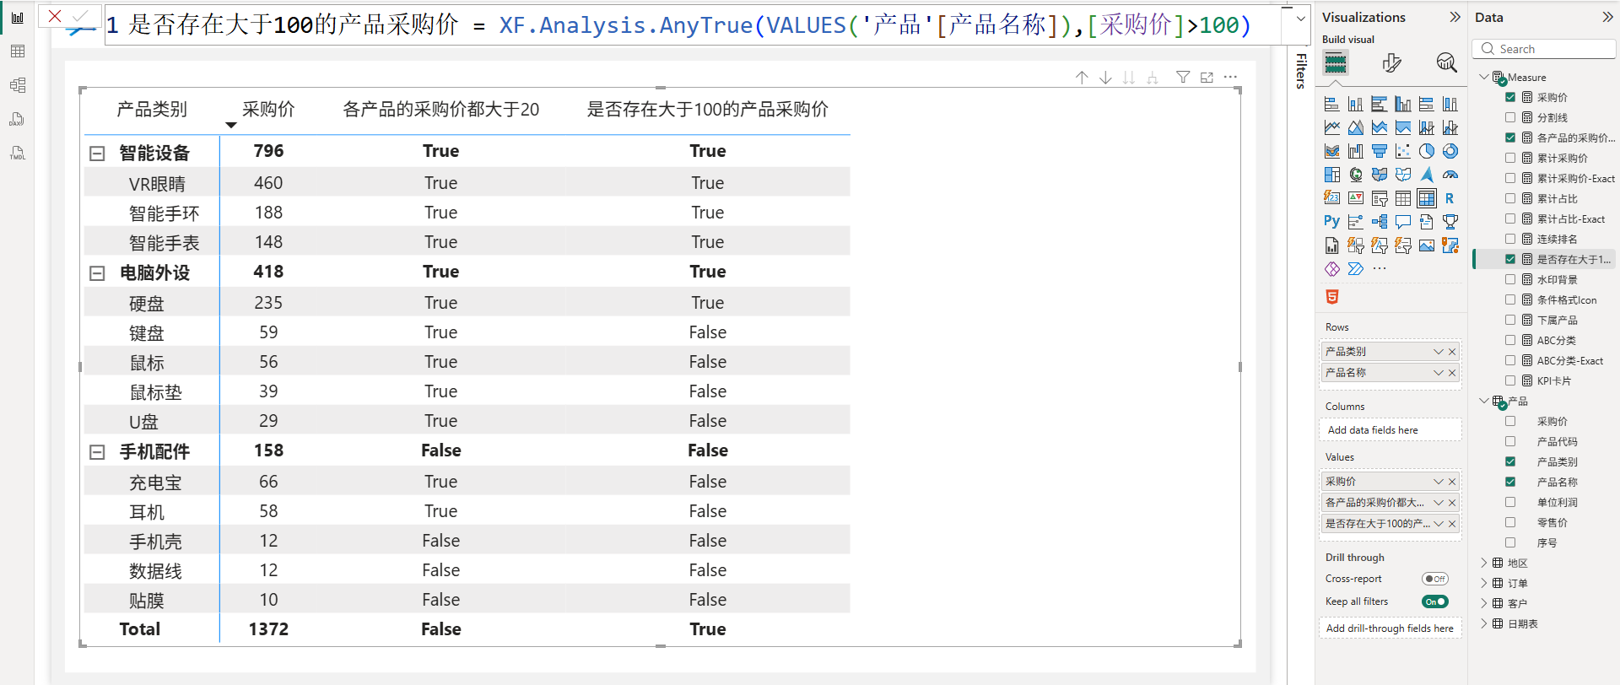Remove 产品名称 from the Rows well
1620x685 pixels.
(x=1452, y=373)
